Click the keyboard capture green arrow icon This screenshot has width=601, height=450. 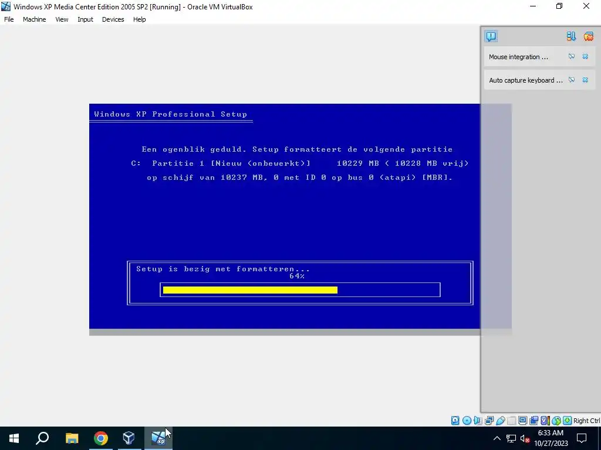tap(568, 421)
